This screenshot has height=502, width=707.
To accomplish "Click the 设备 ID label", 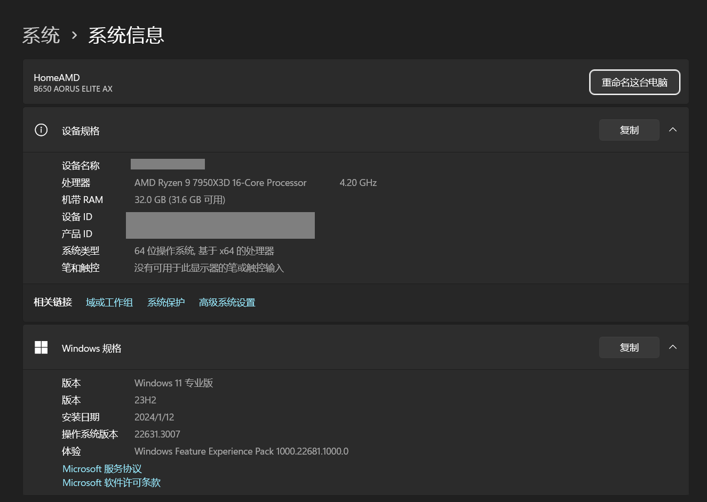I will (x=77, y=217).
